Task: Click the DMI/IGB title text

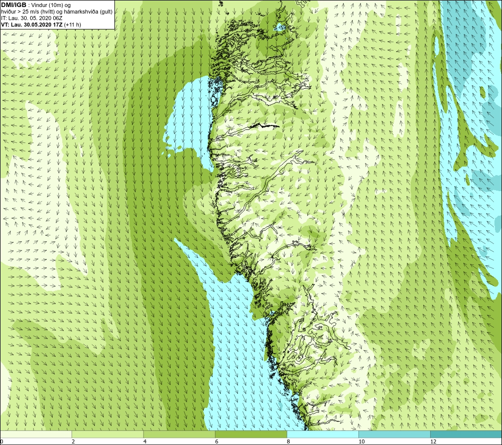Action: (x=14, y=5)
